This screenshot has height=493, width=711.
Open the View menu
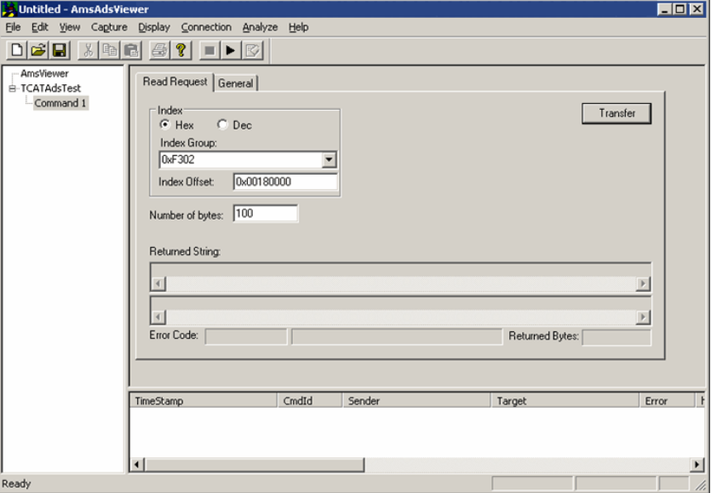pos(69,27)
